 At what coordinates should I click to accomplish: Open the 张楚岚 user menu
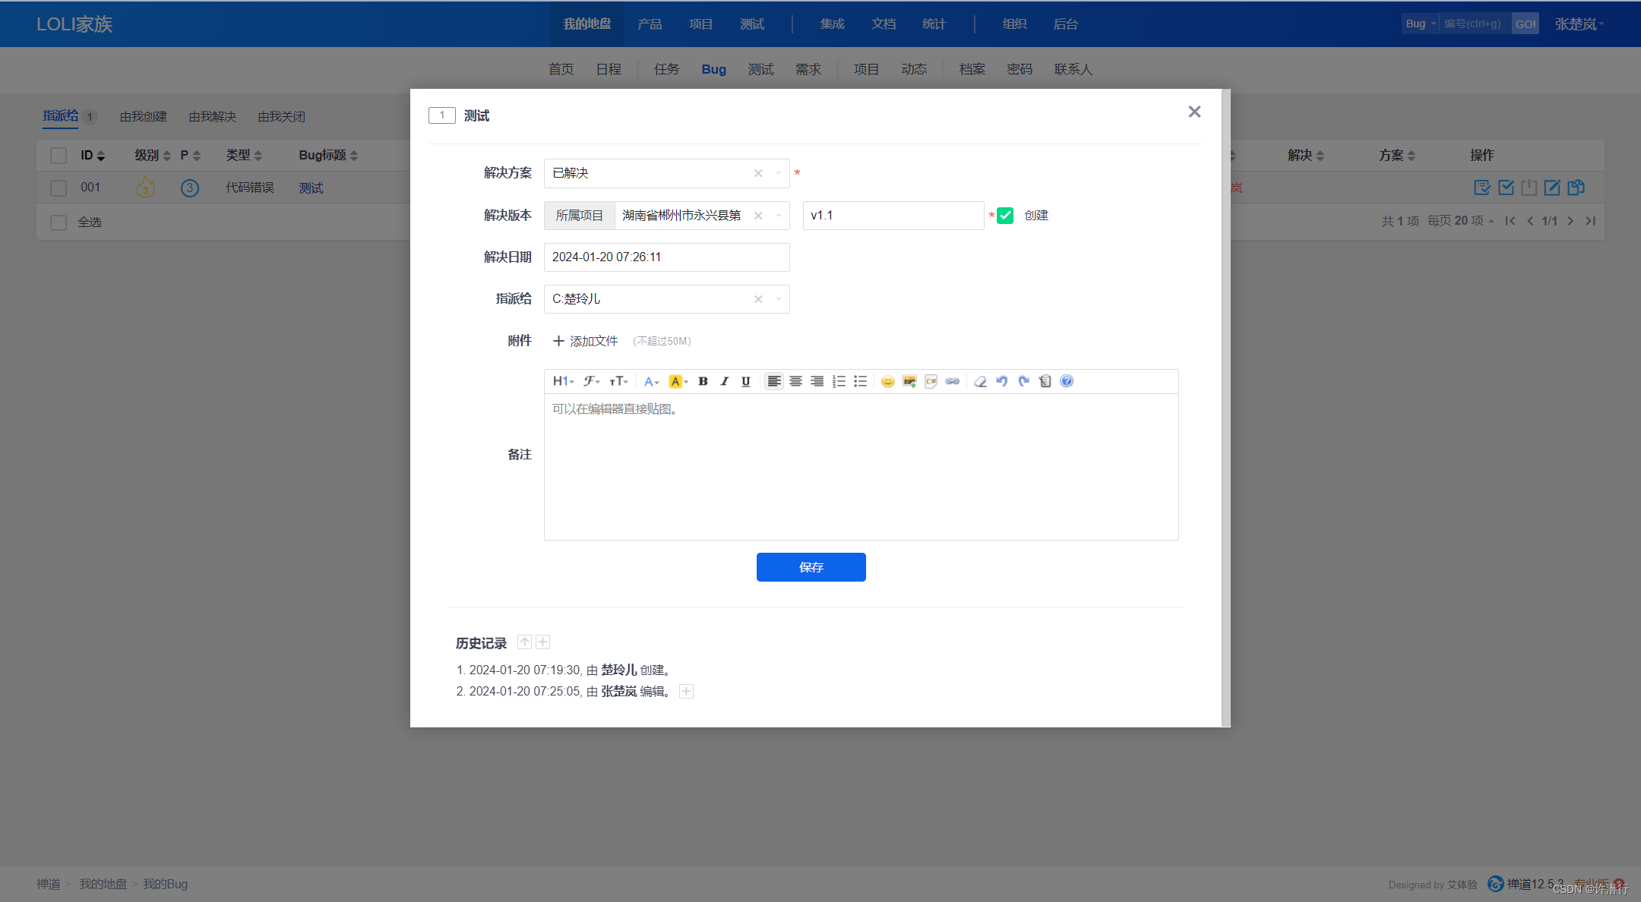[1579, 24]
